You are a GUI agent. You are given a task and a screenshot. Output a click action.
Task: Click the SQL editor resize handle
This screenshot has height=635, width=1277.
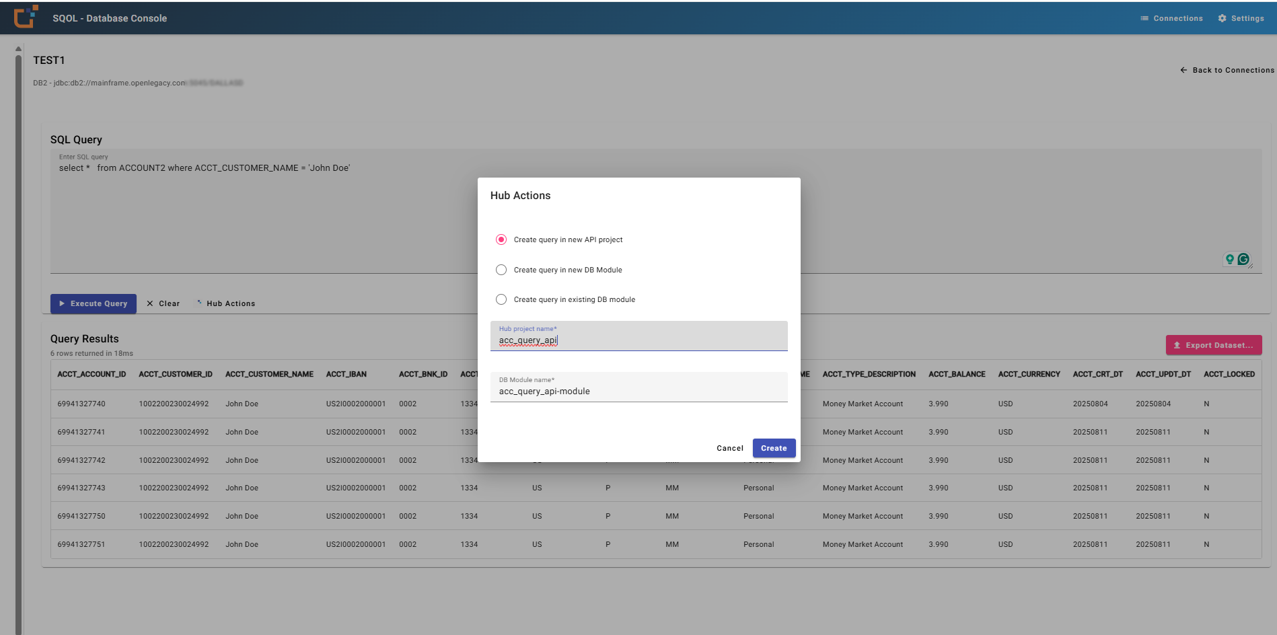point(1250,266)
